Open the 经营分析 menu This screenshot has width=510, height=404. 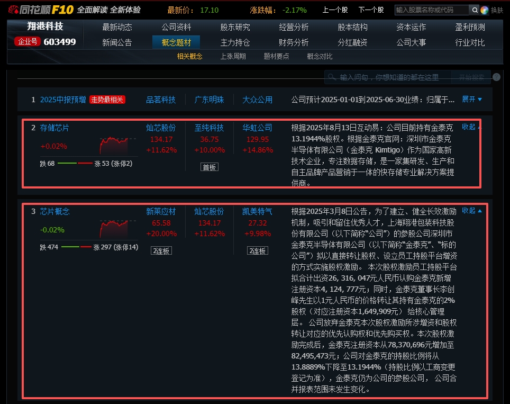pyautogui.click(x=294, y=27)
